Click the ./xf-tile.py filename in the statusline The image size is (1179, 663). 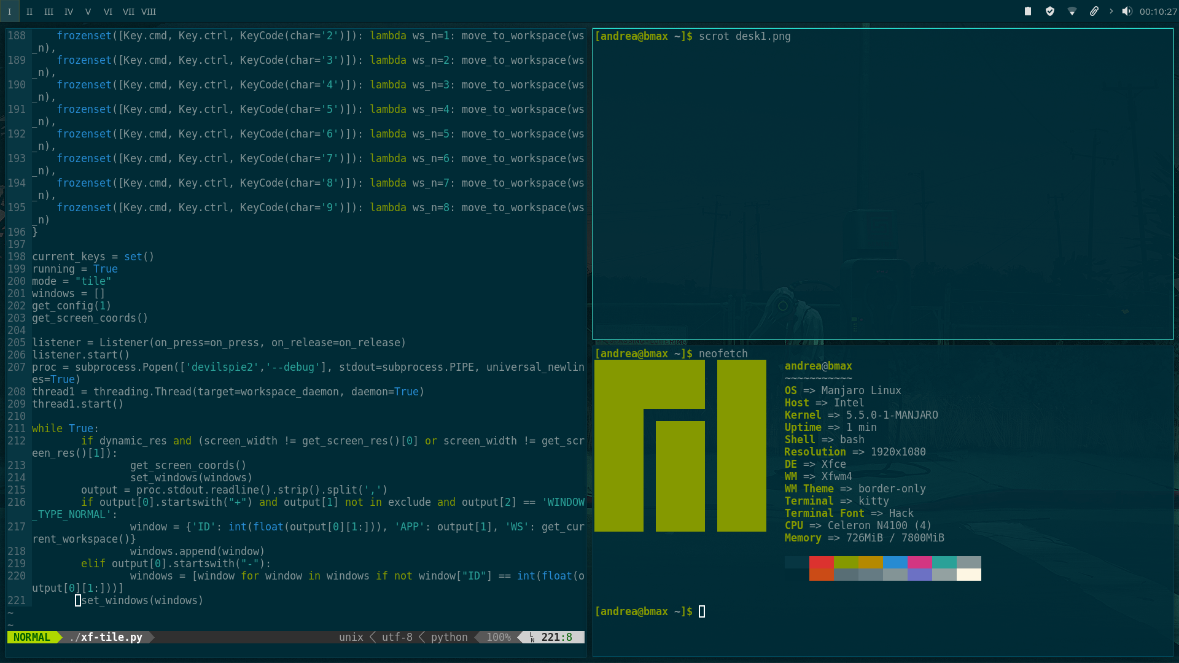click(x=106, y=637)
